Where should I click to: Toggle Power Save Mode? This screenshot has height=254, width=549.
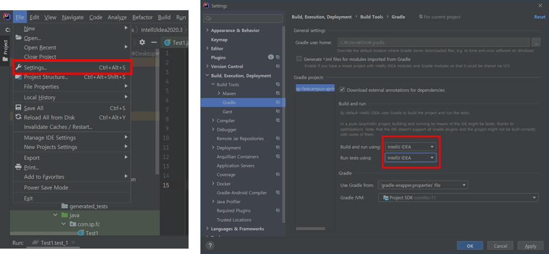[72, 187]
